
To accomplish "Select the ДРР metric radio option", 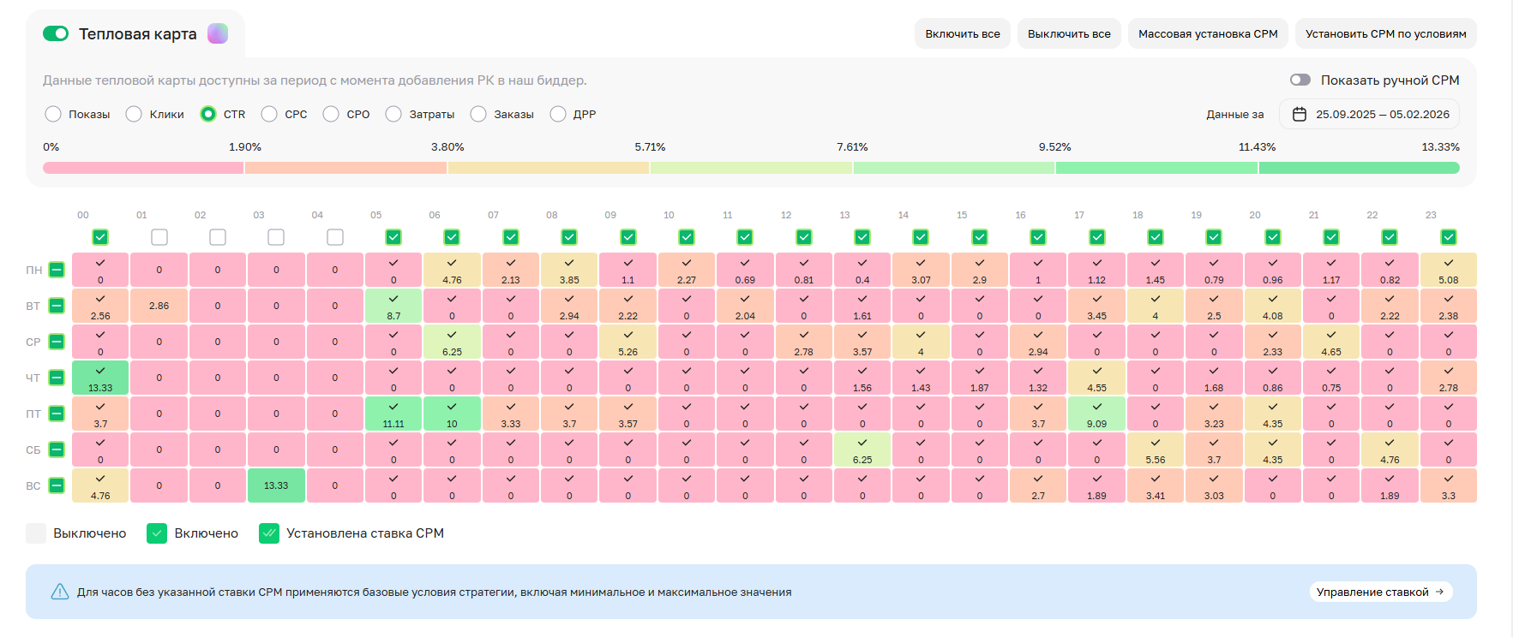I will point(558,114).
